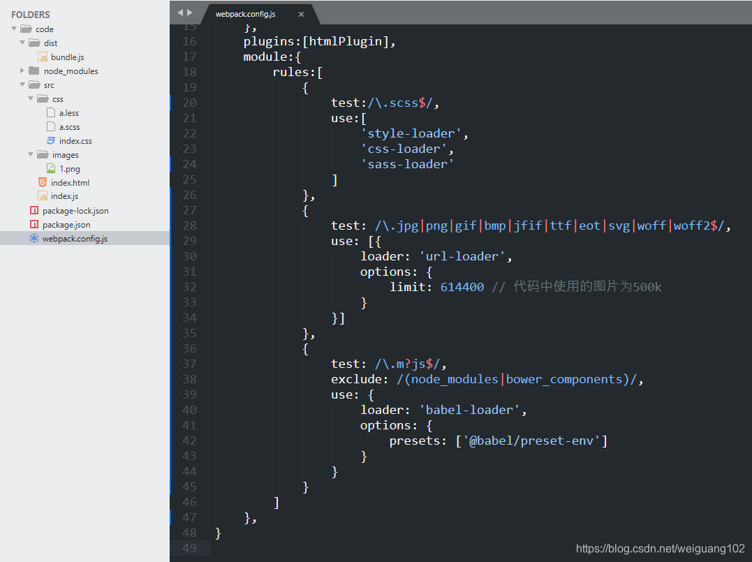Collapse the code folder arrow
The height and width of the screenshot is (562, 752).
click(x=14, y=29)
